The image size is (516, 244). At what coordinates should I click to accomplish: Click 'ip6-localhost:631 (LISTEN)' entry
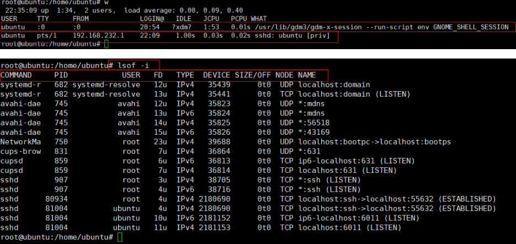tap(357, 161)
